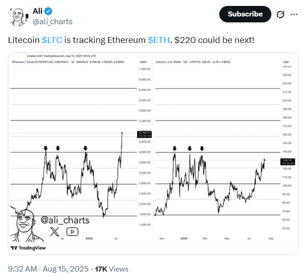307x277 pixels.
Task: Subscribe to Ali's account
Action: [245, 14]
